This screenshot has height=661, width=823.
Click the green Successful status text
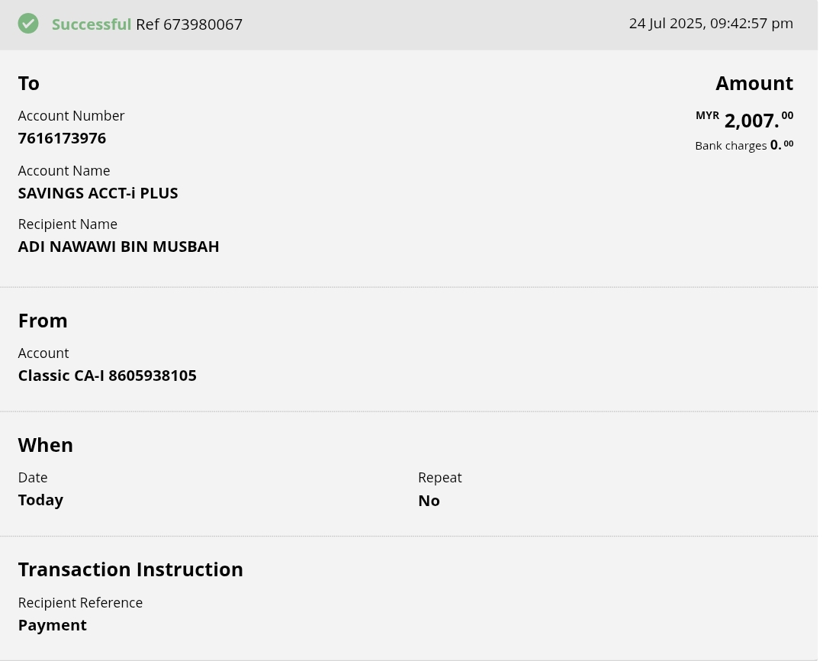[92, 24]
